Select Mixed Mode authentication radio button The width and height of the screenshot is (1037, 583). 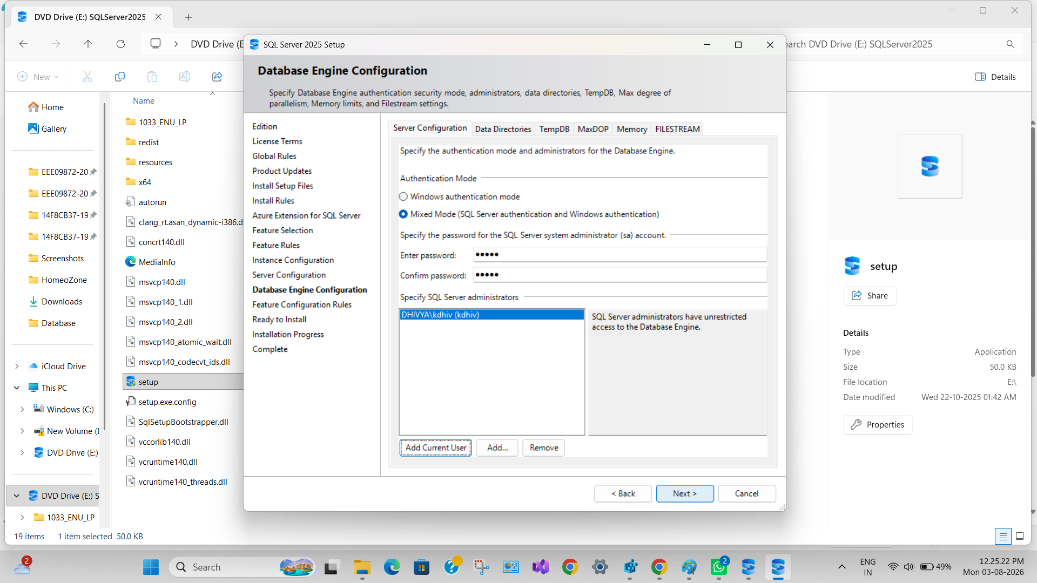point(403,214)
